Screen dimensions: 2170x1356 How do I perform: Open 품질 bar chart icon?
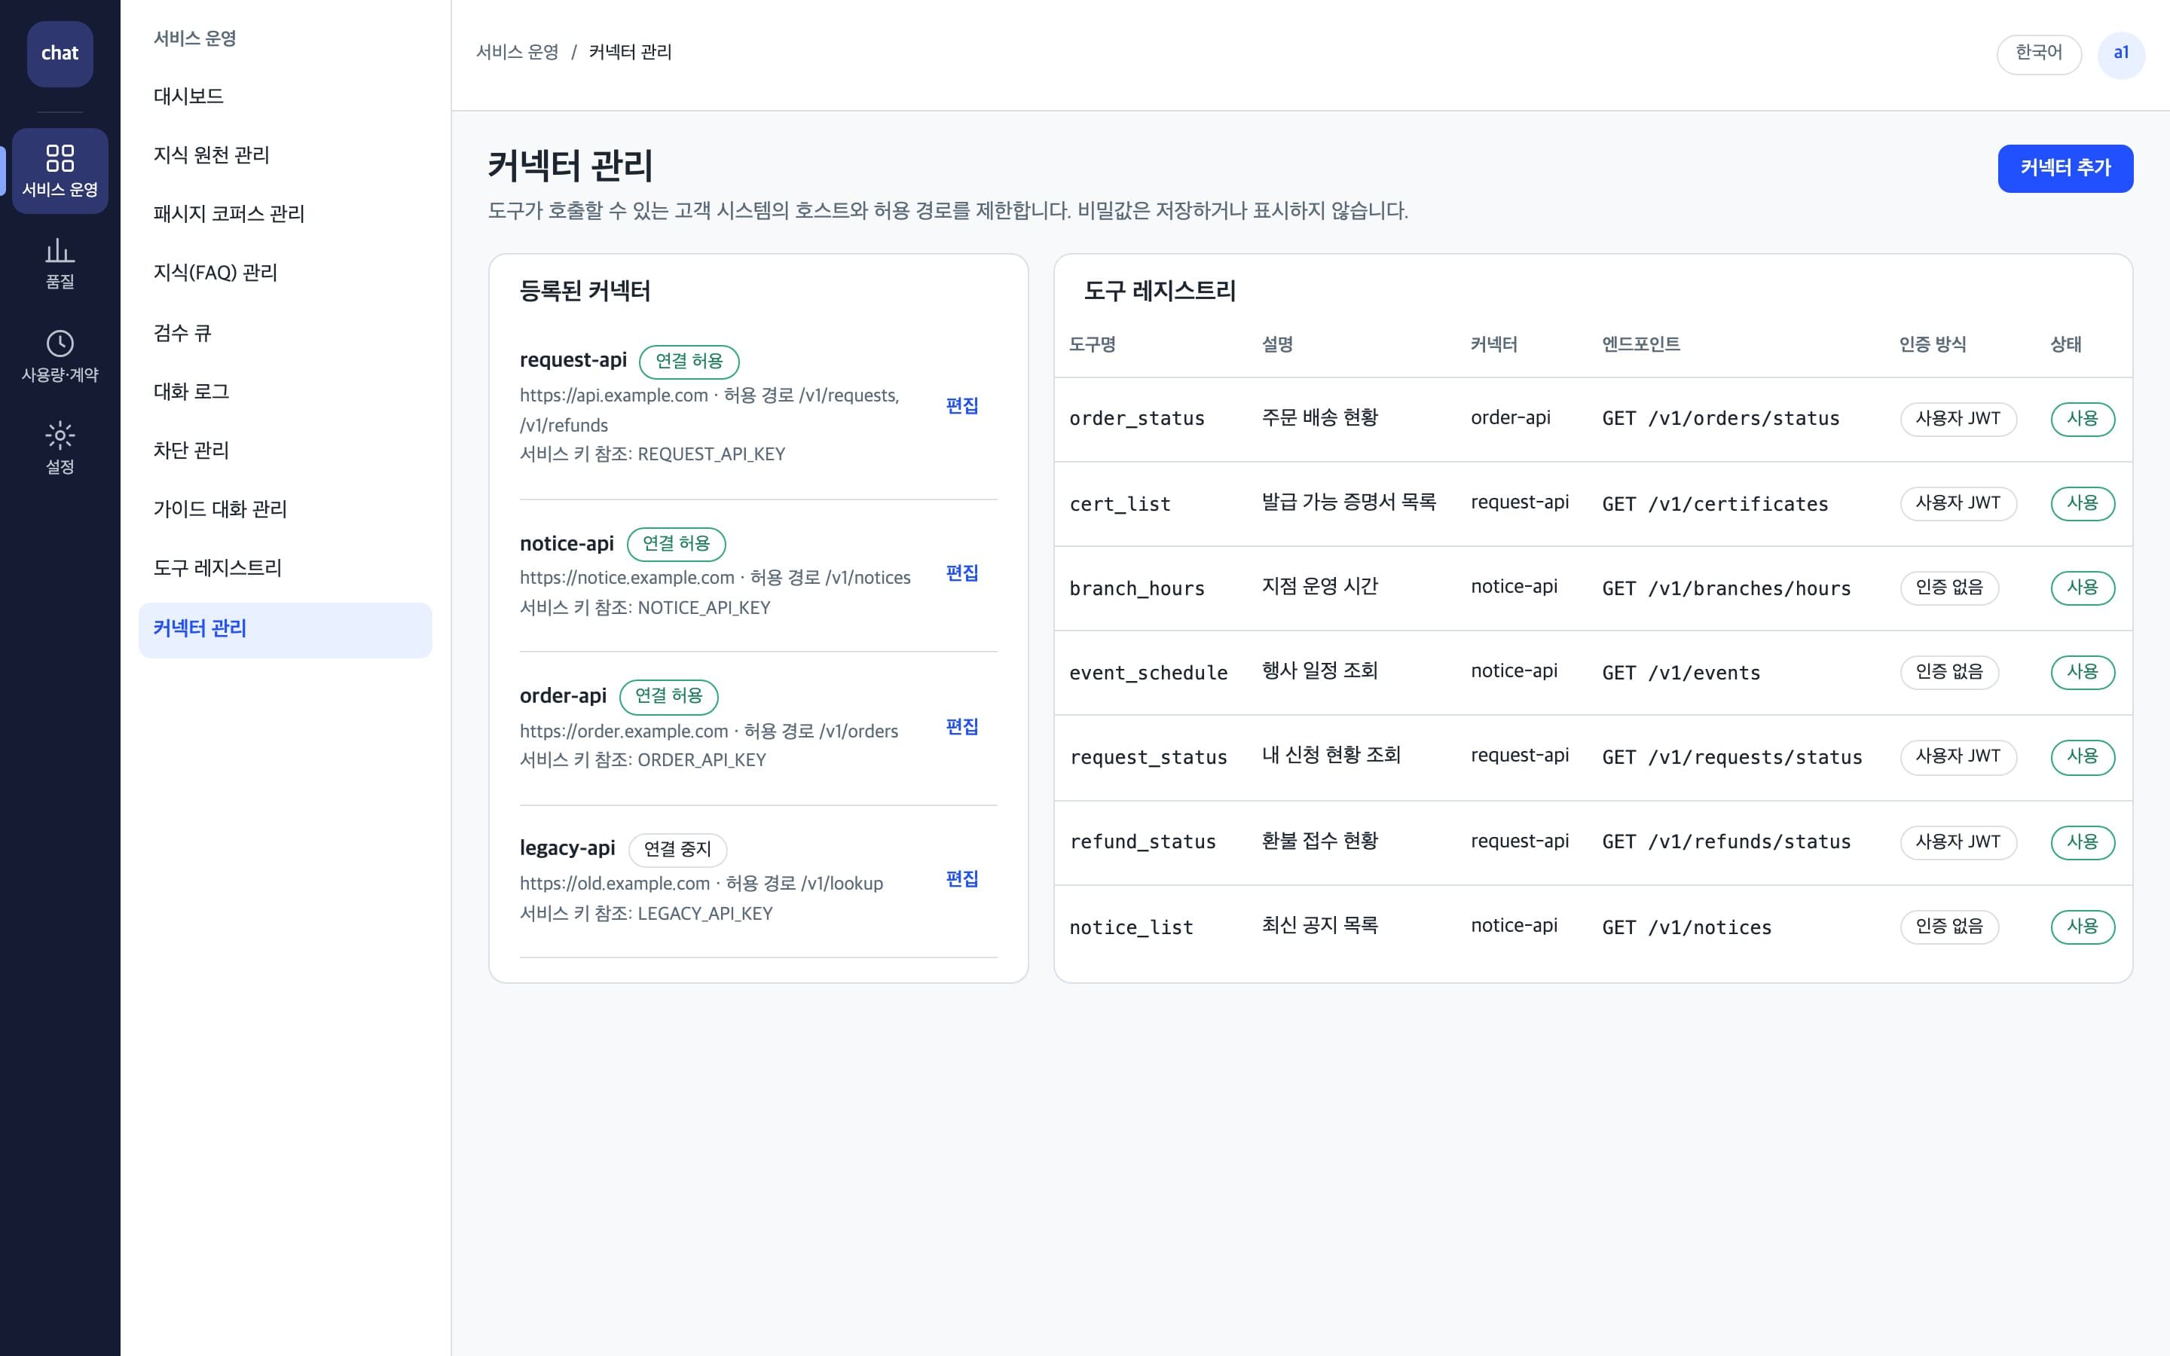tap(60, 263)
